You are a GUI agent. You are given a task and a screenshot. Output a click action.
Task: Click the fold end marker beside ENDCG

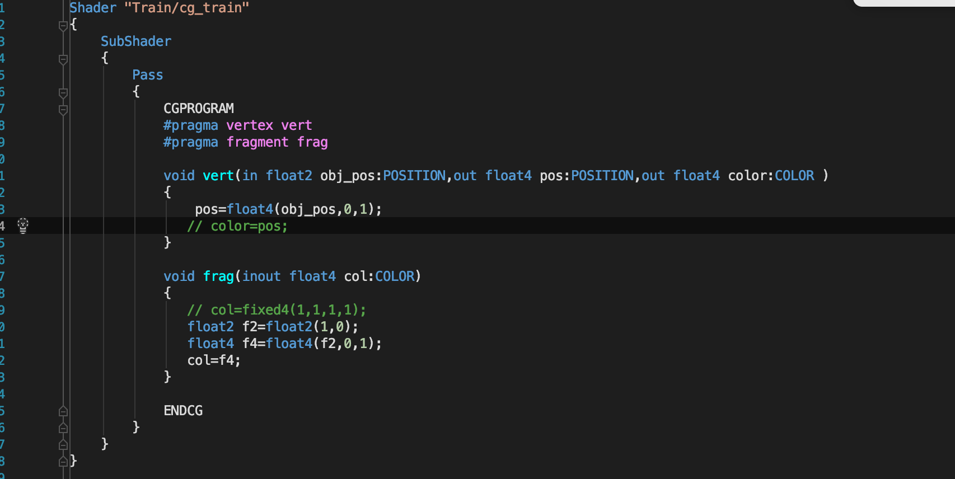click(63, 411)
